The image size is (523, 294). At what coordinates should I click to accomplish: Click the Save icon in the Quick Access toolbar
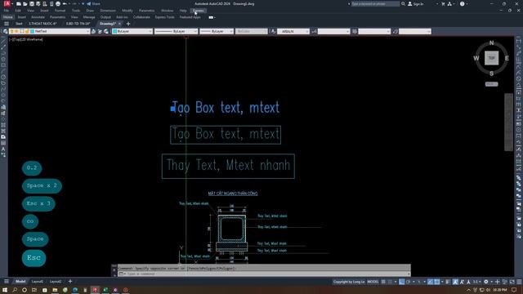[x=32, y=3]
